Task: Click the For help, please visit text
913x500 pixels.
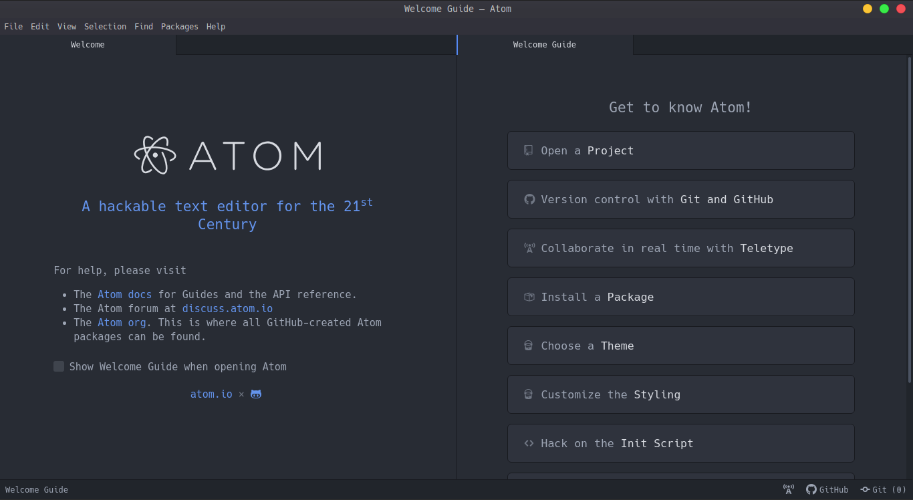Action: (120, 271)
